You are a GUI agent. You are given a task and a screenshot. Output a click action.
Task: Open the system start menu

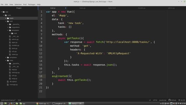[2, 104]
